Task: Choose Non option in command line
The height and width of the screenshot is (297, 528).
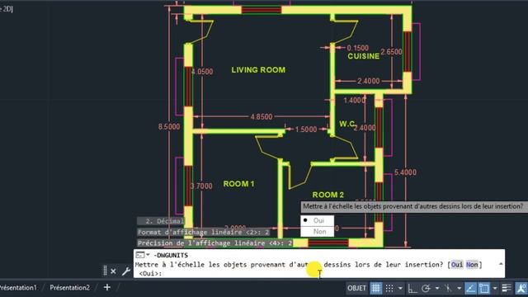Action: coord(472,265)
